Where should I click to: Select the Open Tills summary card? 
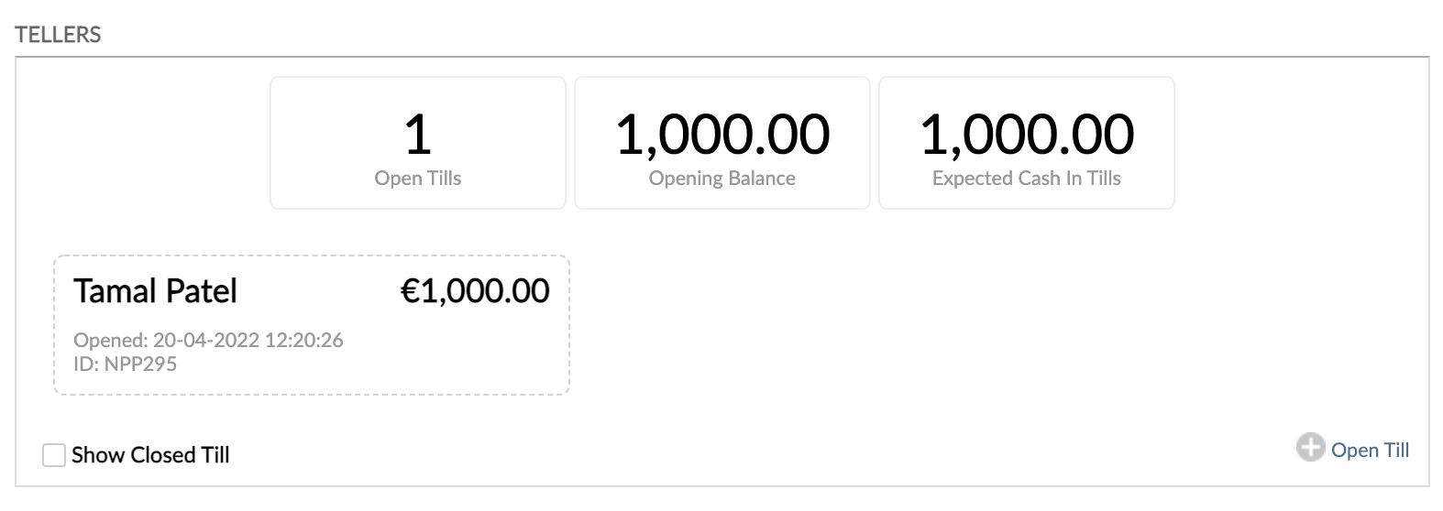pyautogui.click(x=417, y=143)
